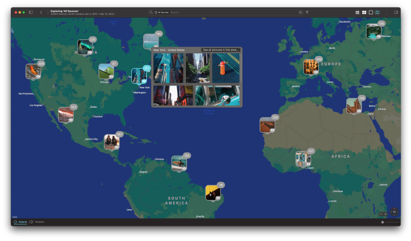Image resolution: width=411 pixels, height=241 pixels.
Task: Click the Nairobi city label
Action: (x=383, y=185)
